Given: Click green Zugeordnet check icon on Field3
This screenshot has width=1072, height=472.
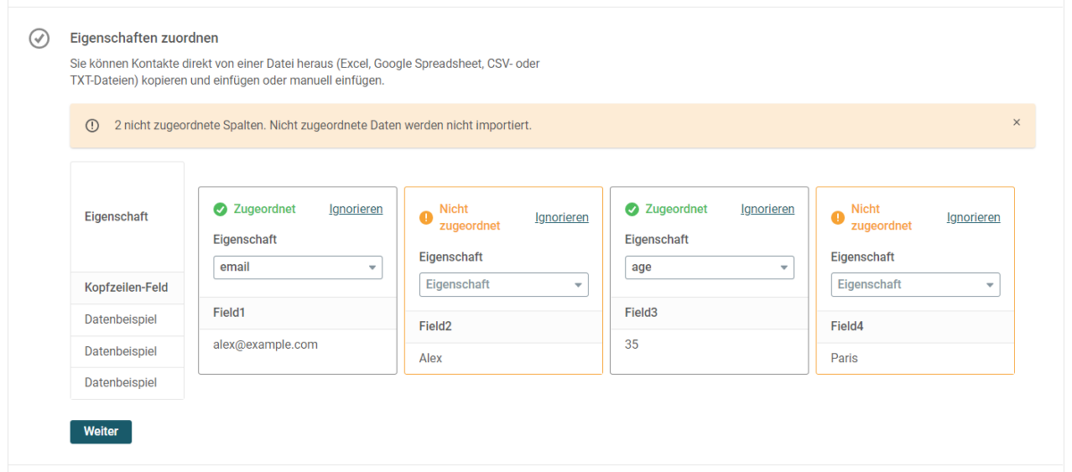Looking at the screenshot, I should [632, 210].
